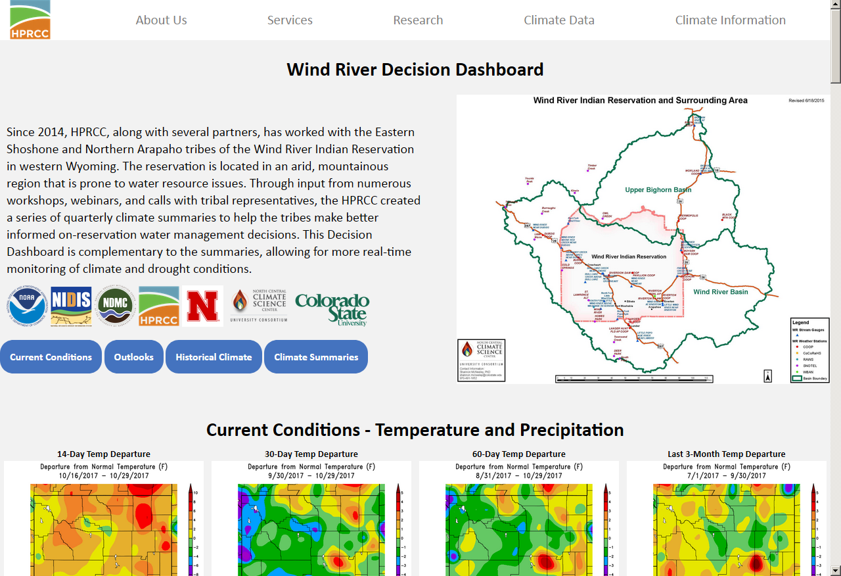Open the Services menu
Screen dimensions: 841x576
(x=290, y=20)
